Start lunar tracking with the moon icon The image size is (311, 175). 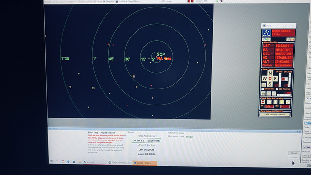coord(276,102)
